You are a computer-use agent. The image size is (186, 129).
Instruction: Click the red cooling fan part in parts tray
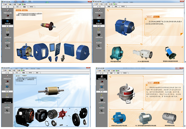pos(62,114)
